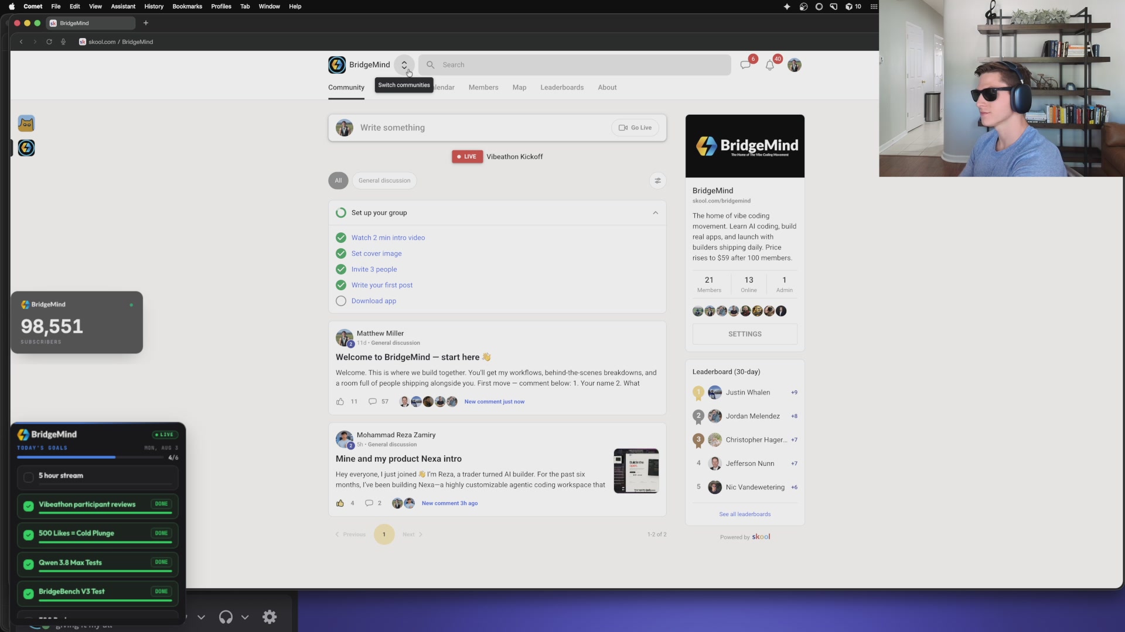The width and height of the screenshot is (1125, 632).
Task: Expand the chevron left of headphones icon
Action: pyautogui.click(x=201, y=617)
